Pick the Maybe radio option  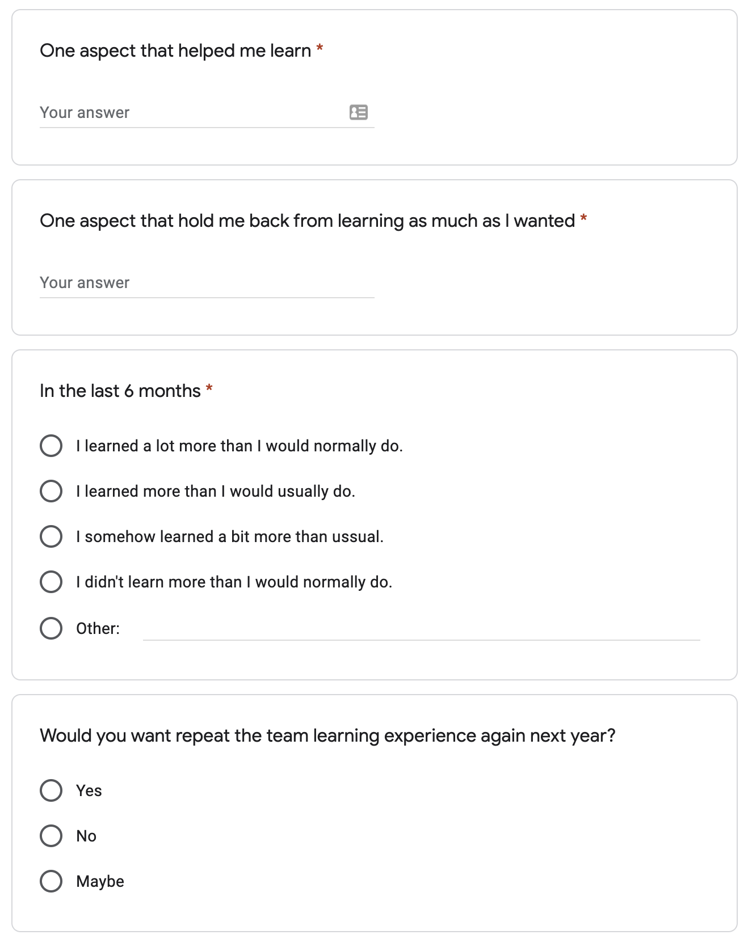click(51, 881)
